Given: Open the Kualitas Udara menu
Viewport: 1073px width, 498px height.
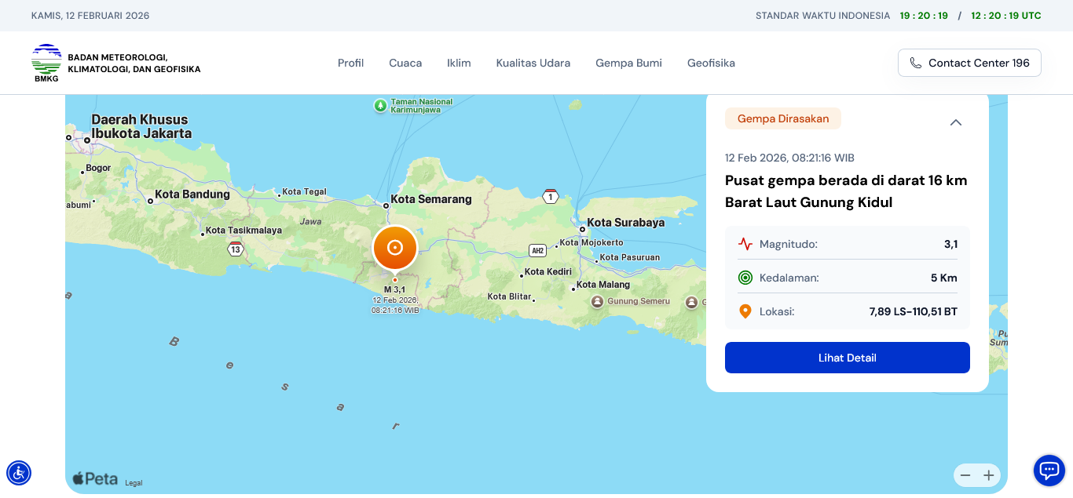Looking at the screenshot, I should point(533,63).
